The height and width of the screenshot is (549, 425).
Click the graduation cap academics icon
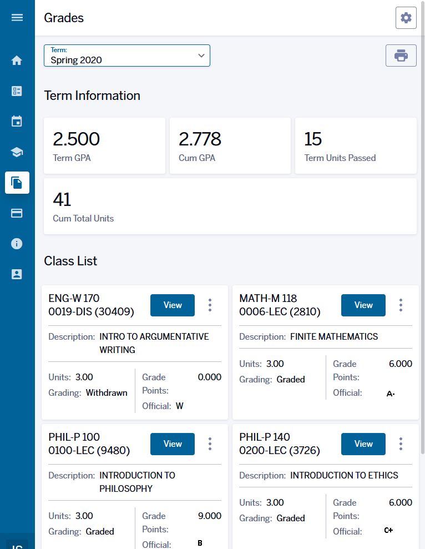pos(17,152)
